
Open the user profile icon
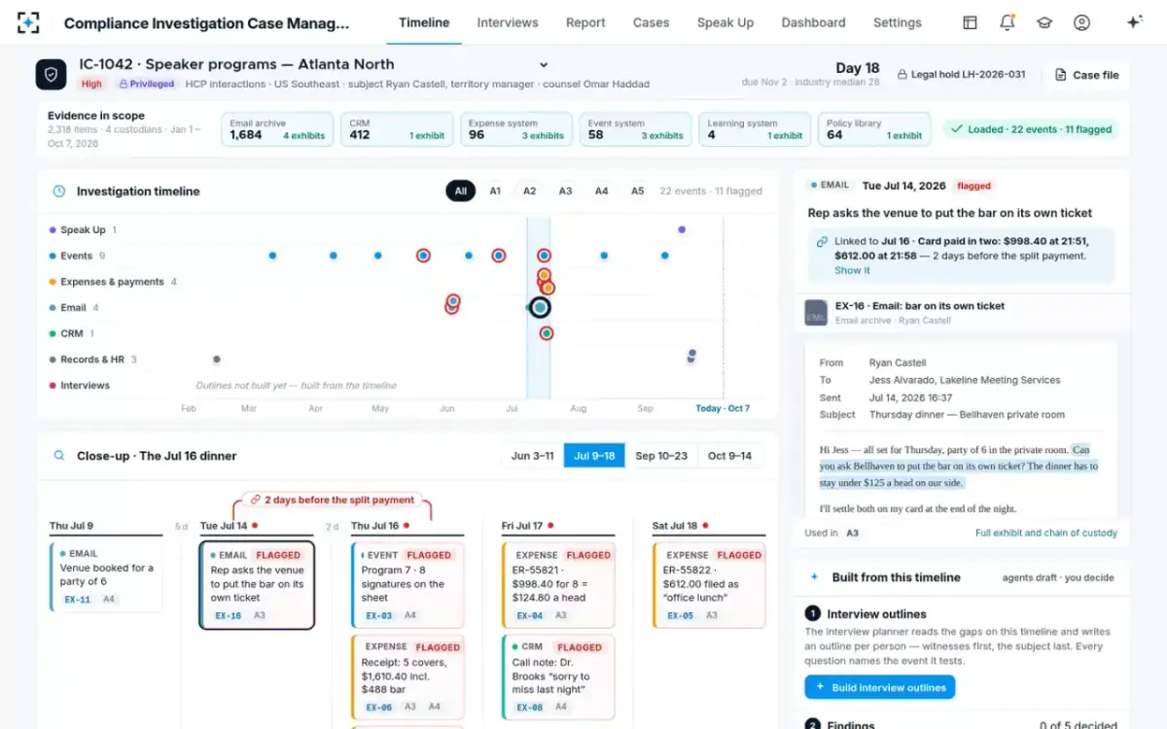point(1081,22)
